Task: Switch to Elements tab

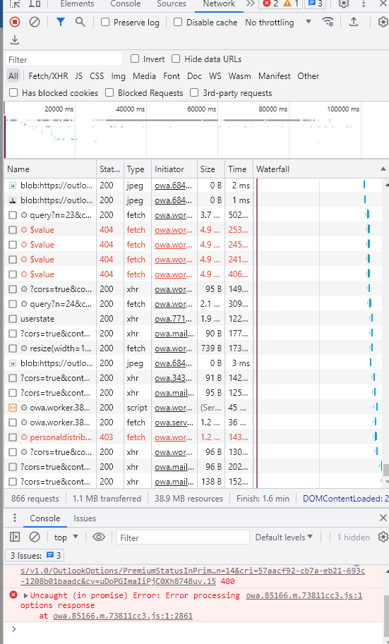Action: click(x=77, y=4)
